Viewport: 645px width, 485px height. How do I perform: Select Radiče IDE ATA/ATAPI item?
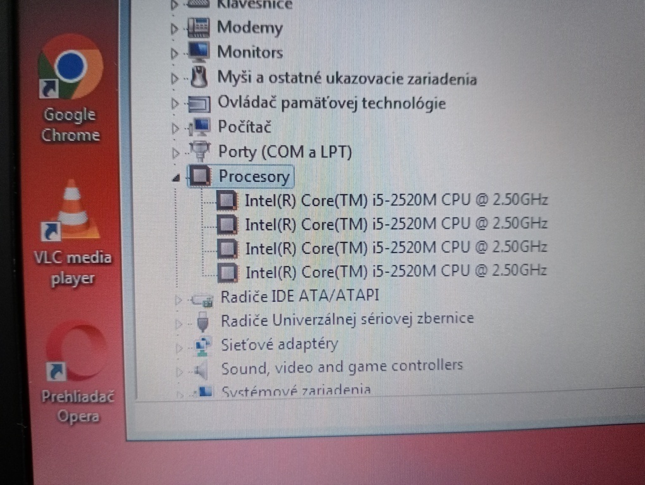300,296
